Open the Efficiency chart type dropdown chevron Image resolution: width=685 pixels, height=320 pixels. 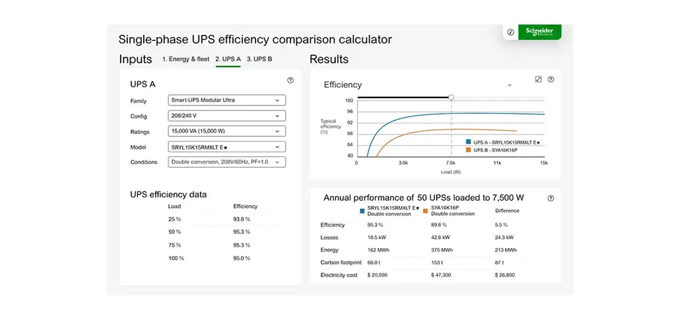click(509, 86)
